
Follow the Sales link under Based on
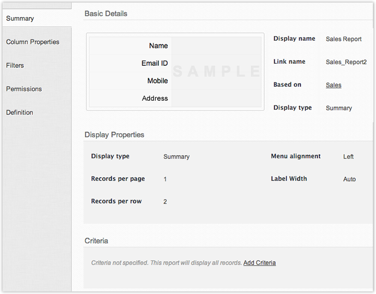tap(333, 85)
